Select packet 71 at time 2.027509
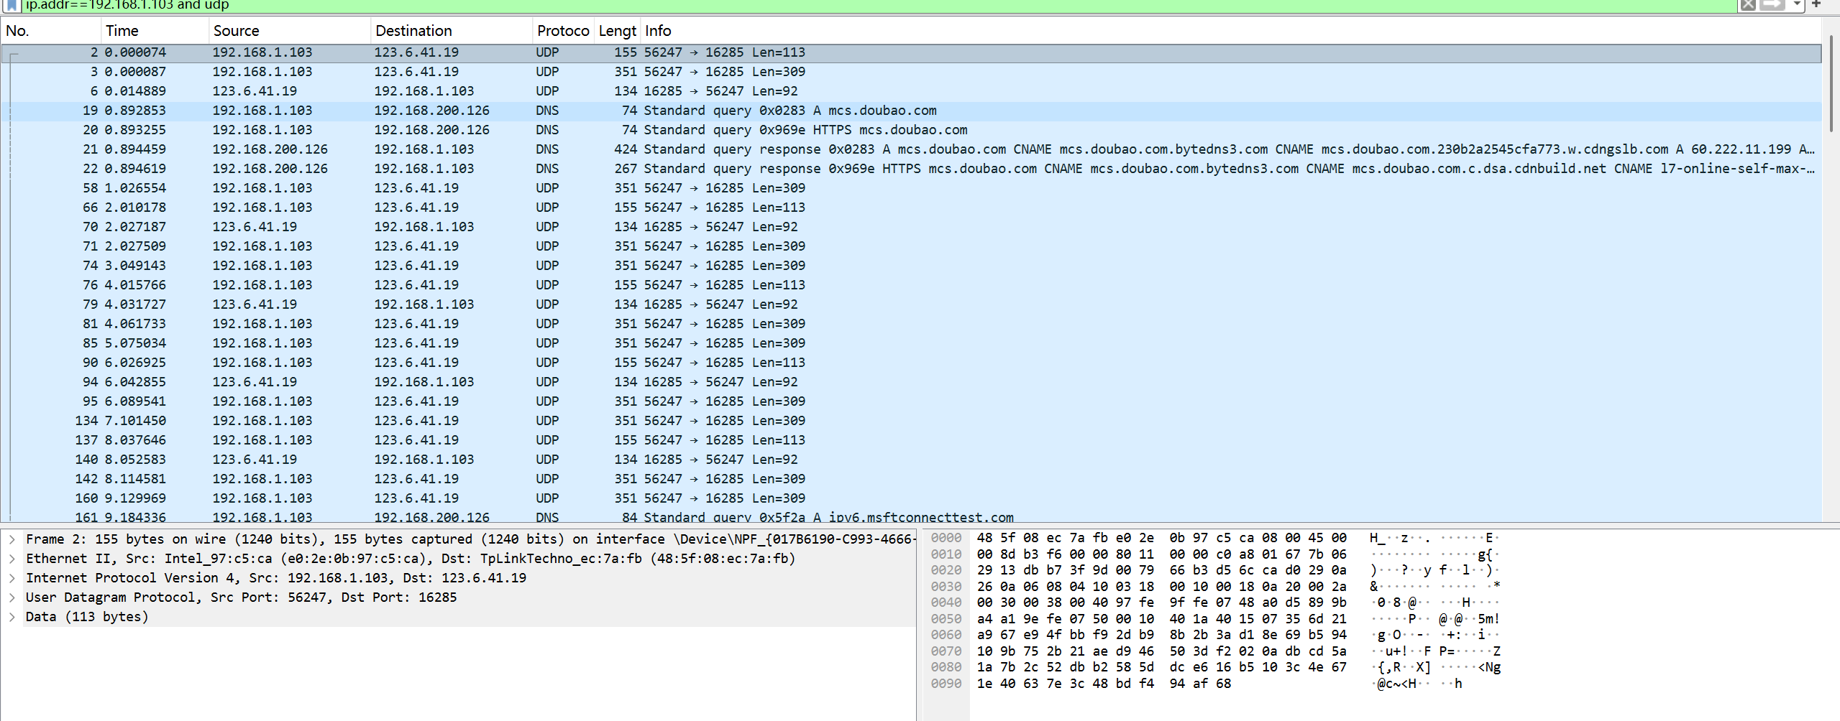The height and width of the screenshot is (721, 1840). click(x=911, y=246)
